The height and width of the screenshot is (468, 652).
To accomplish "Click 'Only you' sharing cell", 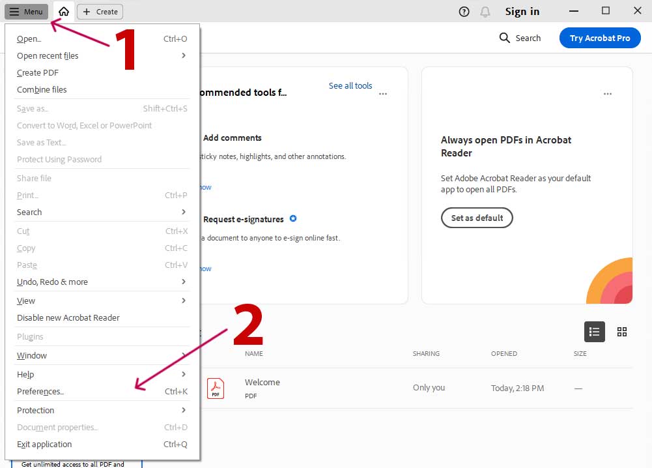I will pyautogui.click(x=429, y=387).
